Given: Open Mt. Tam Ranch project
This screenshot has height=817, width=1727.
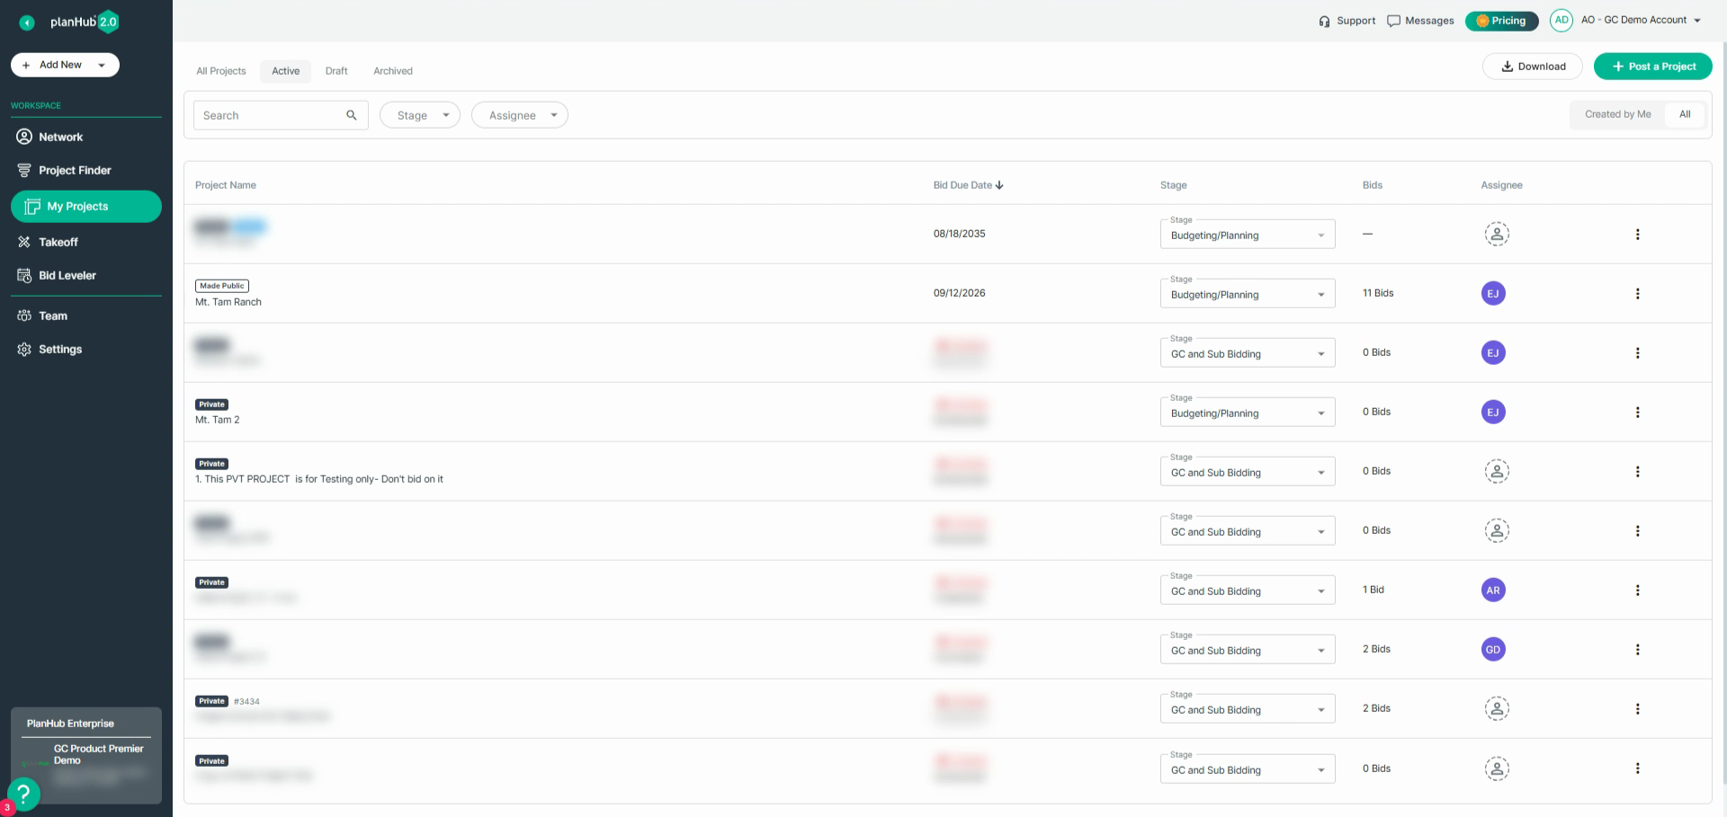Looking at the screenshot, I should [228, 302].
